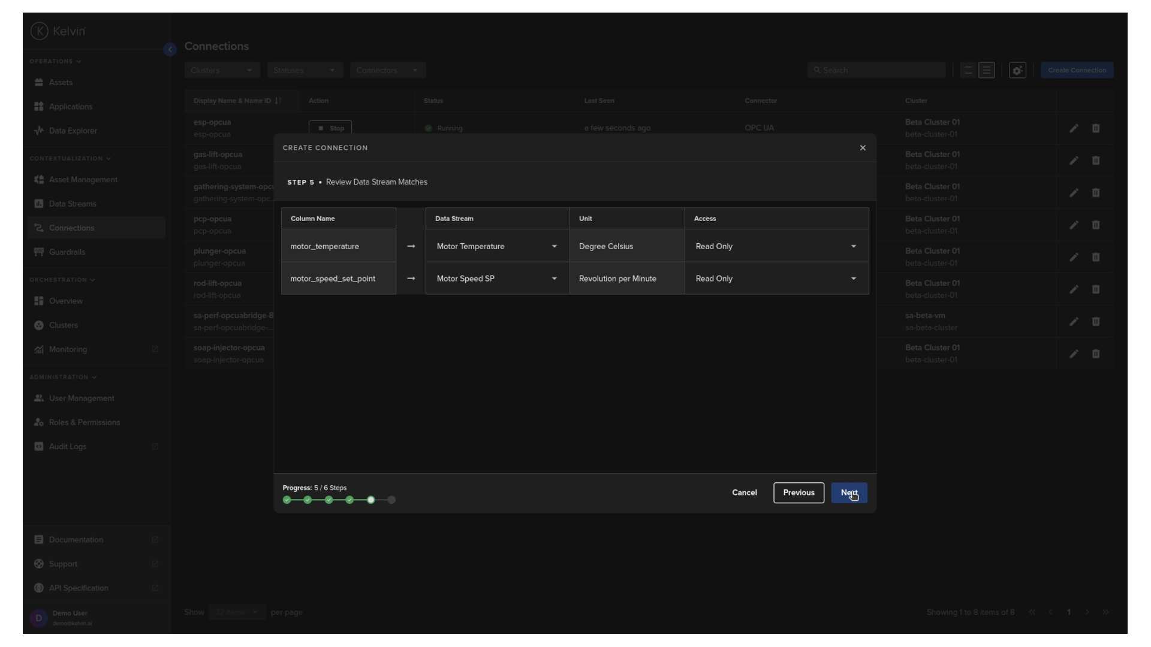1151x647 pixels.
Task: Click the Kelvin logo icon
Action: 40,31
